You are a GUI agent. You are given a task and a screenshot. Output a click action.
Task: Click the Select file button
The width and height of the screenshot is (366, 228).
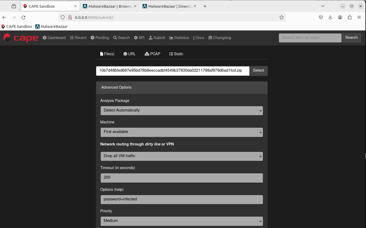[x=258, y=71]
